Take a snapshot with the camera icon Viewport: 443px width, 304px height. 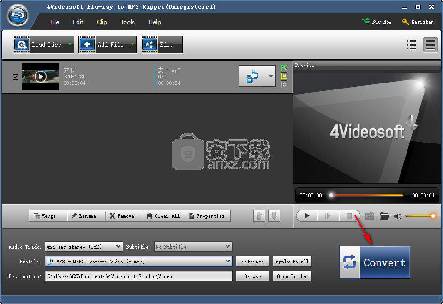click(370, 216)
